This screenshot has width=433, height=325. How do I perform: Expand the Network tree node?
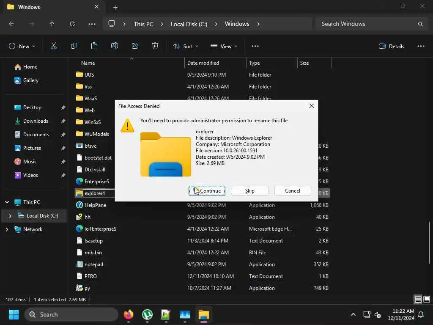(x=7, y=229)
